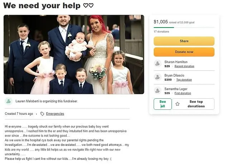Click Samantha Leger's donor avatar icon
This screenshot has width=227, height=167.
[x=158, y=91]
